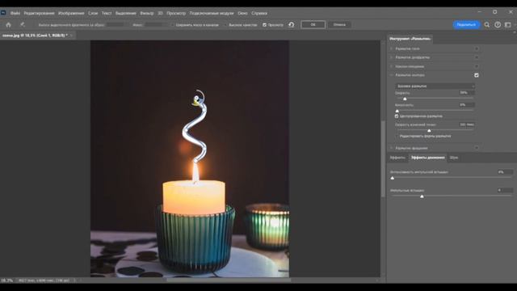Collapse the Размытие контура section
This screenshot has width=517, height=291.
tap(391, 75)
